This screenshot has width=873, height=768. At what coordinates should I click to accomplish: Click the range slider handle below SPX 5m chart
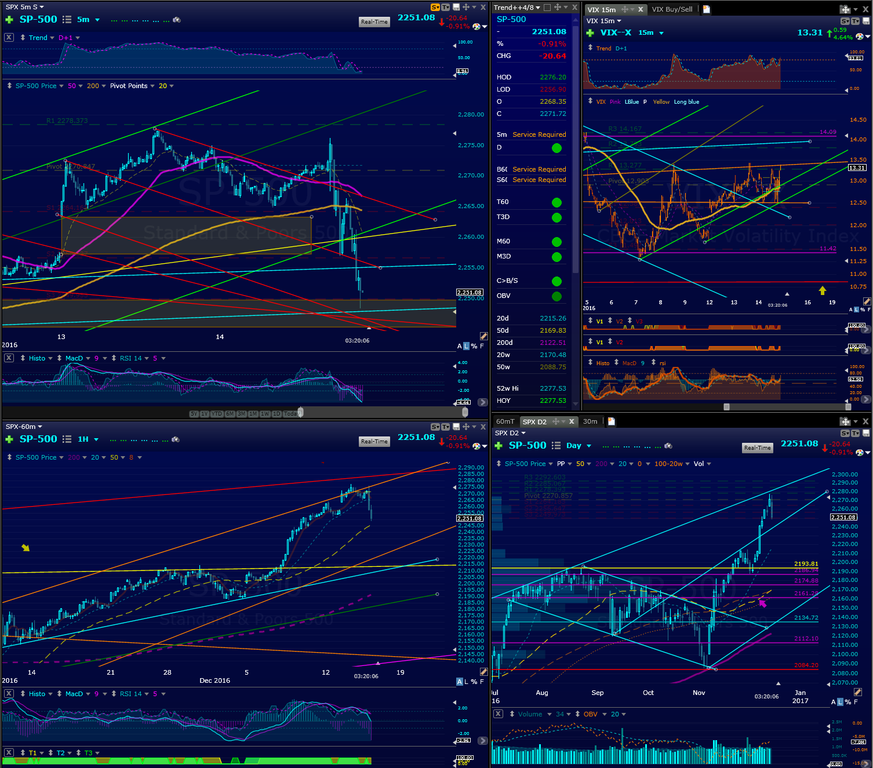tap(300, 413)
